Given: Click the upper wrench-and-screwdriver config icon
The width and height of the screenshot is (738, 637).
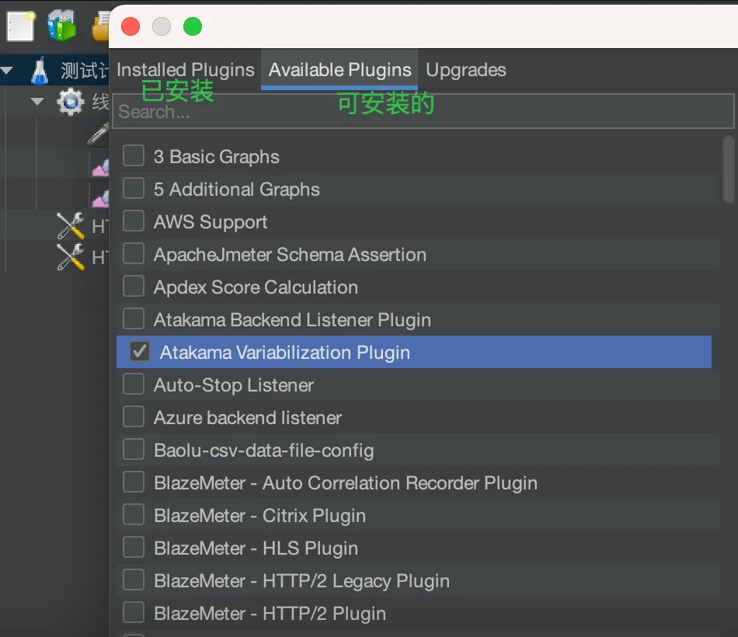Looking at the screenshot, I should (x=71, y=226).
